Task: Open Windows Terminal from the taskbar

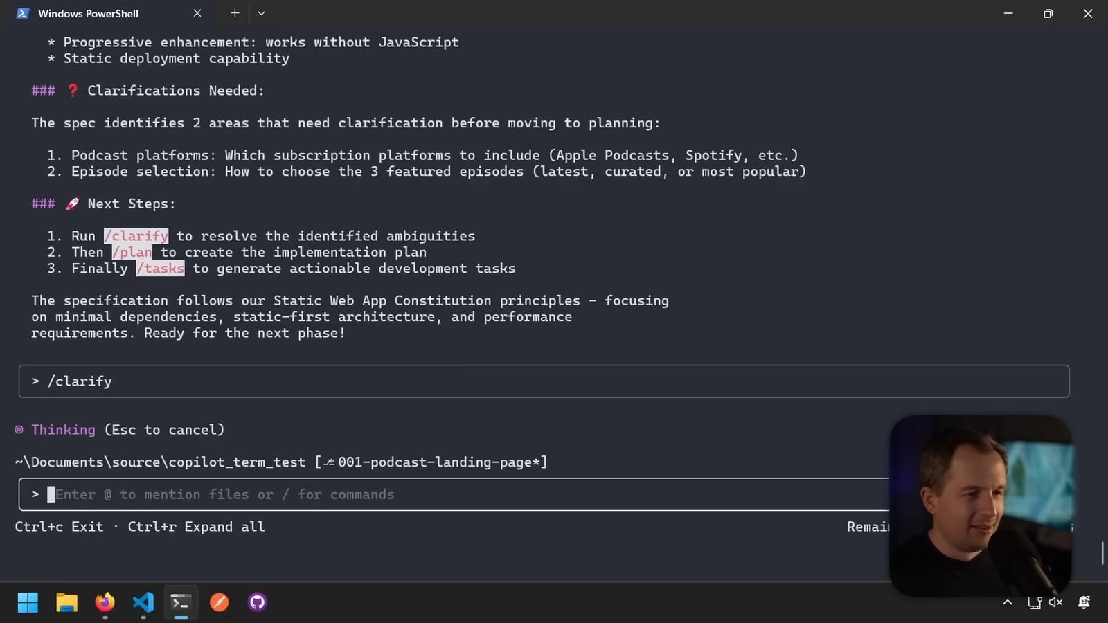Action: (x=181, y=602)
